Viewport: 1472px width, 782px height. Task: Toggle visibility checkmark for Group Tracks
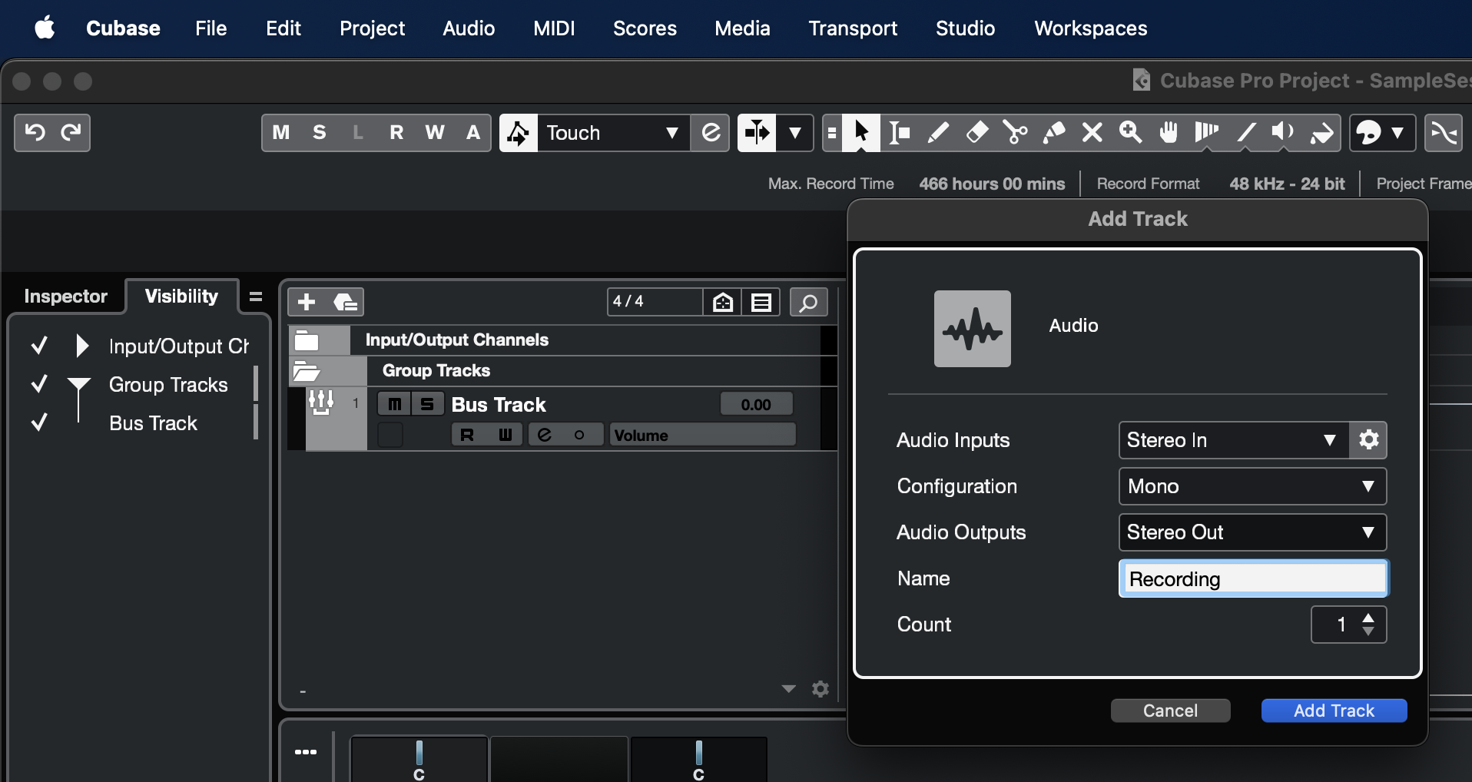point(39,384)
